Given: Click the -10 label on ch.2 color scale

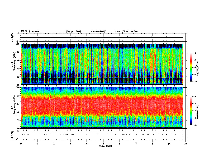Looking at the screenshot, I should (x=195, y=125).
